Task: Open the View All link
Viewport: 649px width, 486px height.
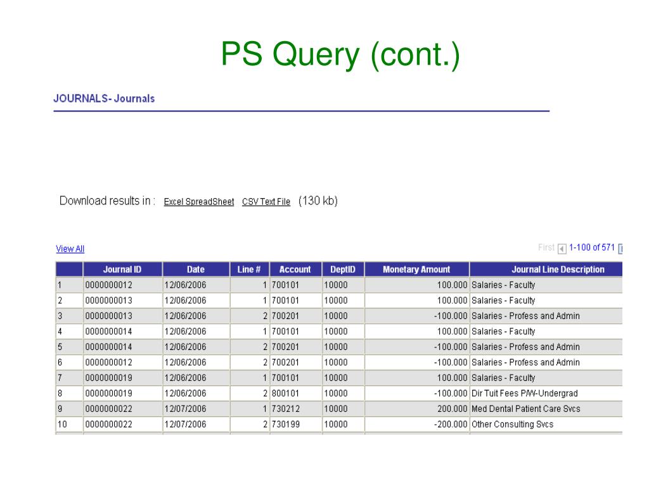Action: (70, 249)
